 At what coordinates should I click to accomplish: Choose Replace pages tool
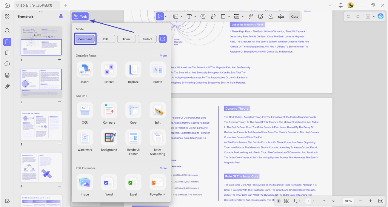[133, 73]
